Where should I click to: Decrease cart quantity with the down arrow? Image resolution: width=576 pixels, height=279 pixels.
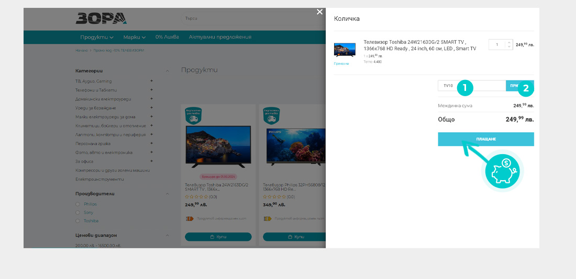(509, 47)
